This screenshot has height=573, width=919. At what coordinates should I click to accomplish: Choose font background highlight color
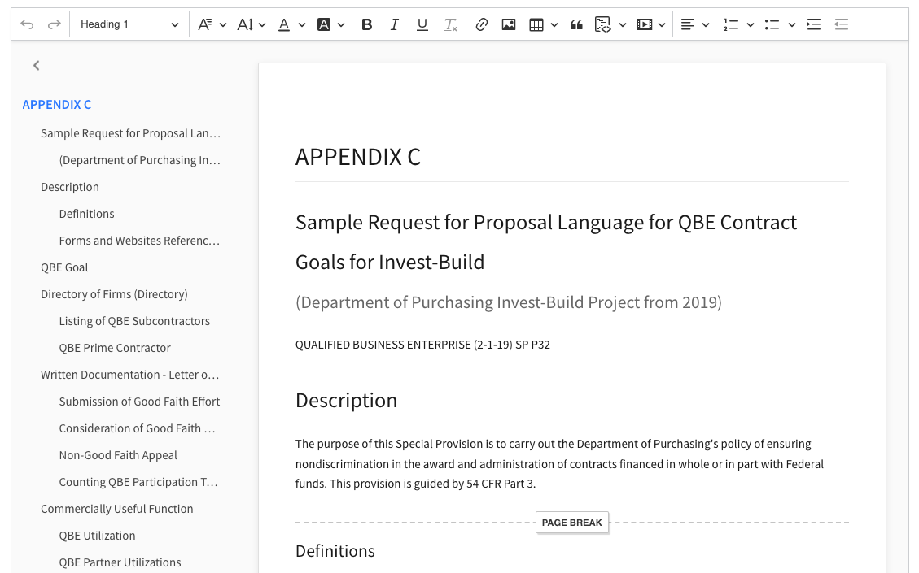click(323, 24)
